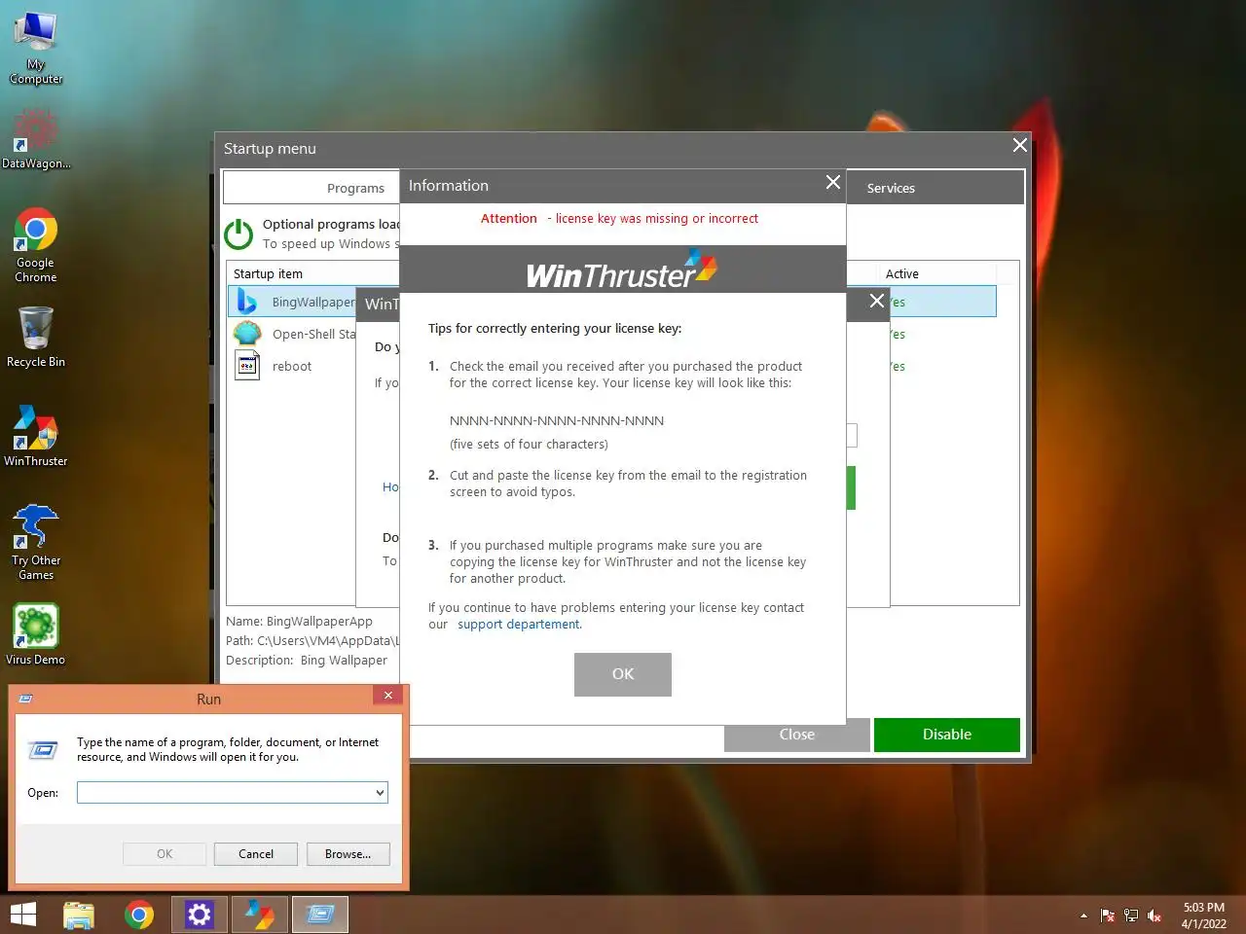Open DataWagon desktop shortcut
Viewport: 1246px width, 934px height.
36,139
